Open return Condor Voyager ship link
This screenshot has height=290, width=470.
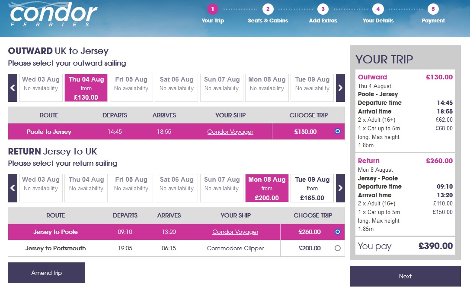(235, 232)
